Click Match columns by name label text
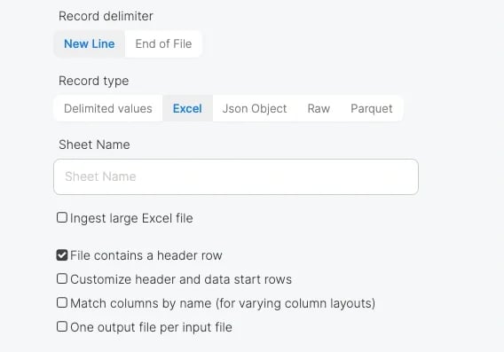The image size is (504, 352). [223, 303]
